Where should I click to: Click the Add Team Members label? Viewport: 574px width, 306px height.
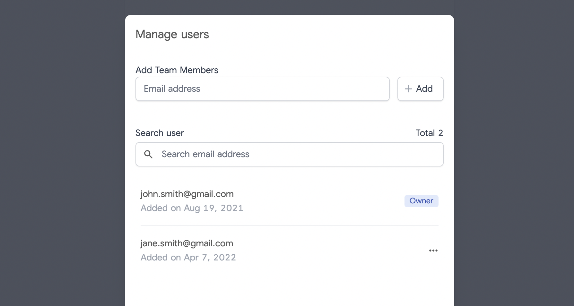tap(177, 70)
